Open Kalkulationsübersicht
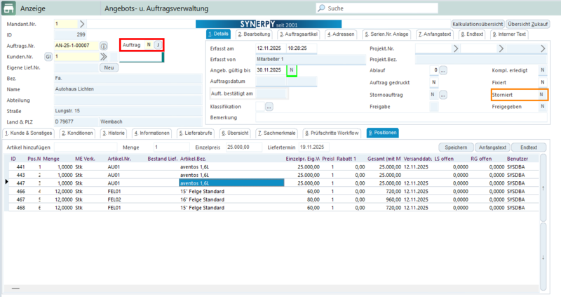 (x=477, y=24)
